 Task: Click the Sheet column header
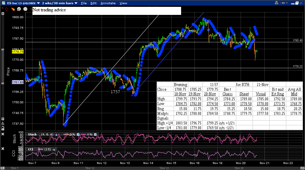coord(244,94)
